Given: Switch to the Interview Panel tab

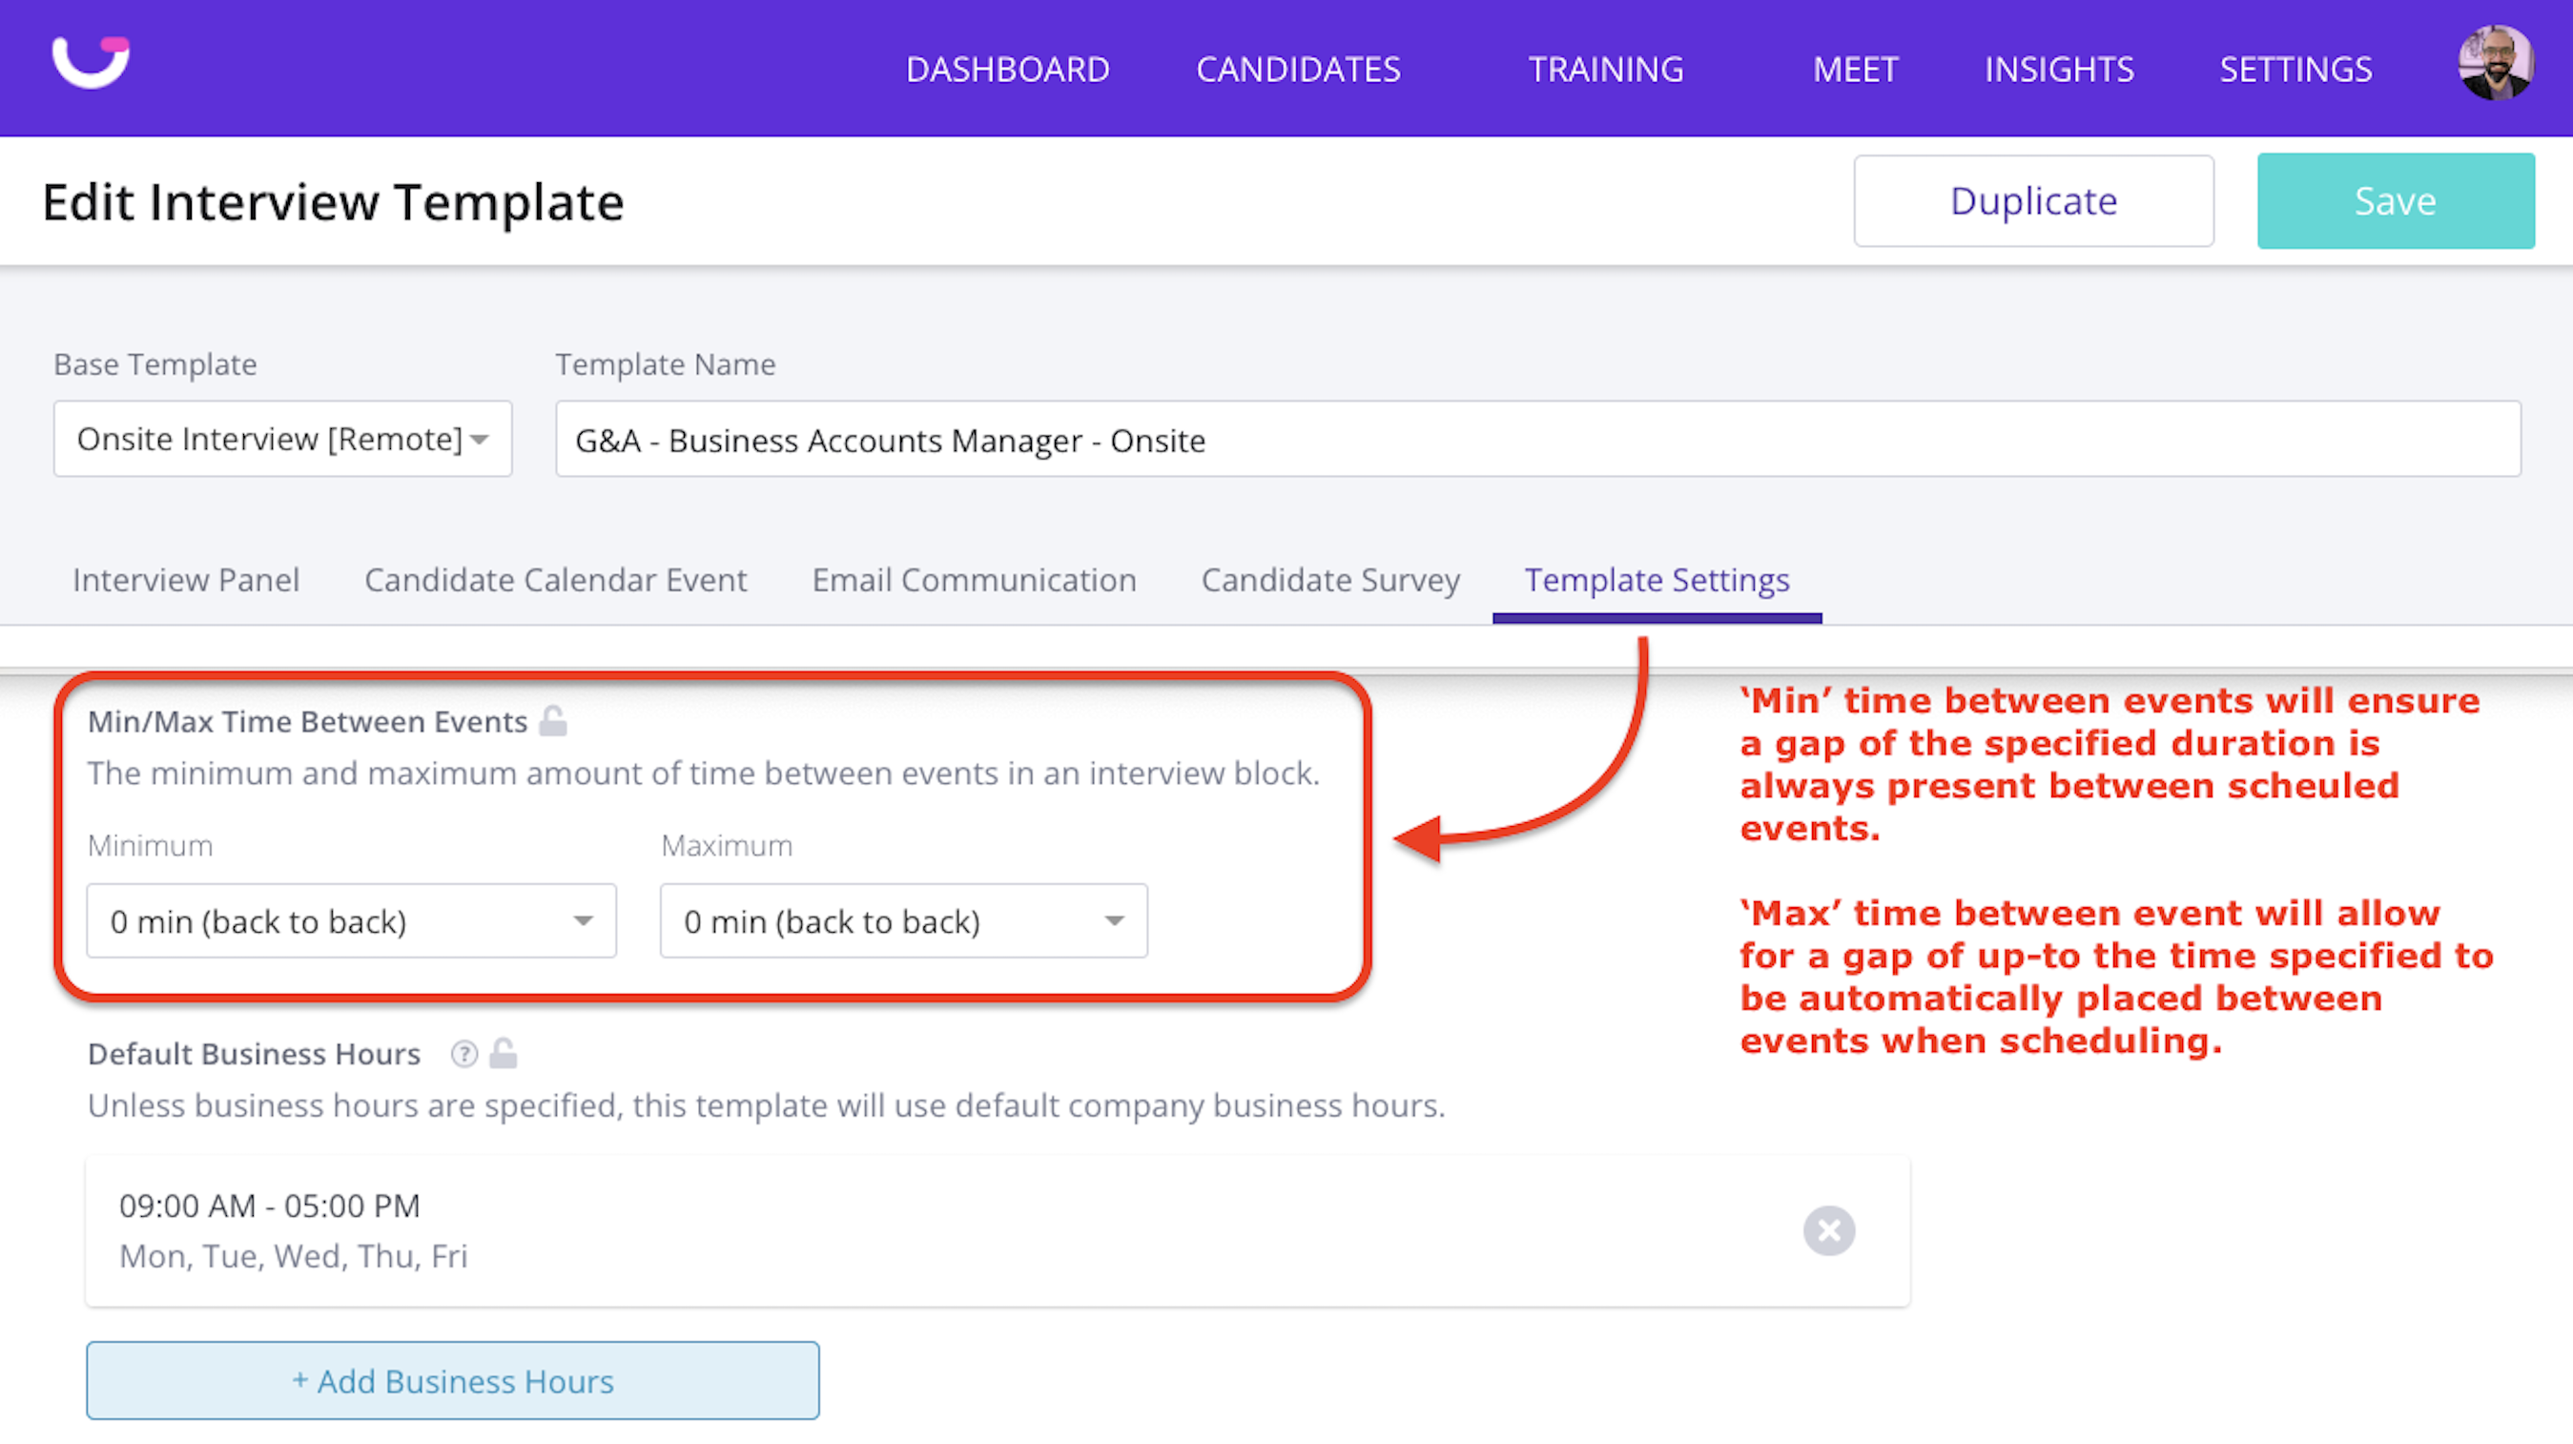Looking at the screenshot, I should [186, 580].
